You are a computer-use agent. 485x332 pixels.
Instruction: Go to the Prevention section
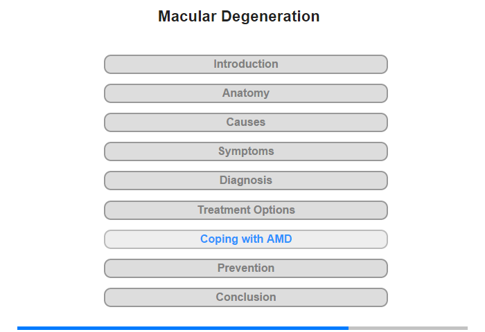click(245, 268)
